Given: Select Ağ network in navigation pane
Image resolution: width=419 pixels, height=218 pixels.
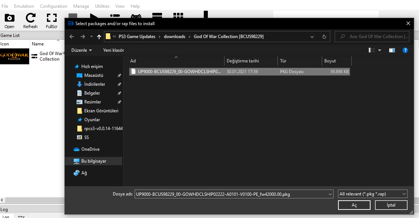Looking at the screenshot, I should click(x=84, y=173).
